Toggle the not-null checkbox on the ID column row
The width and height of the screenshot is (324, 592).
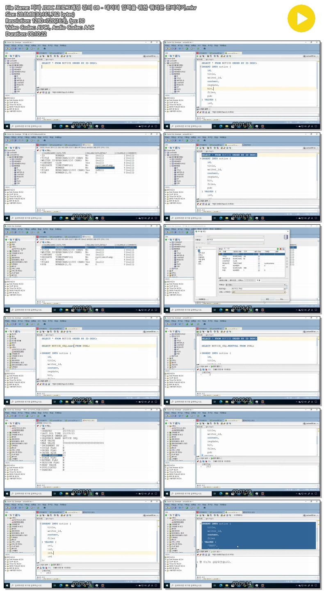[259, 254]
